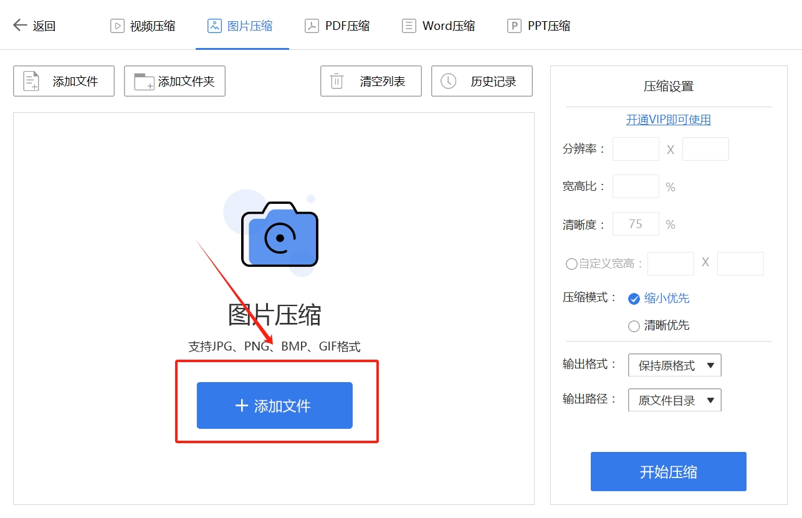Image resolution: width=802 pixels, height=518 pixels.
Task: Open the 开通VIP即可使用 link
Action: 669,120
